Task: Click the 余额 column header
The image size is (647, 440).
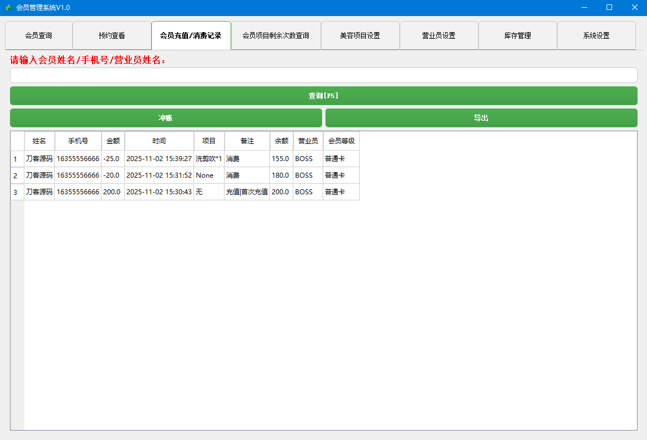Action: (x=281, y=141)
